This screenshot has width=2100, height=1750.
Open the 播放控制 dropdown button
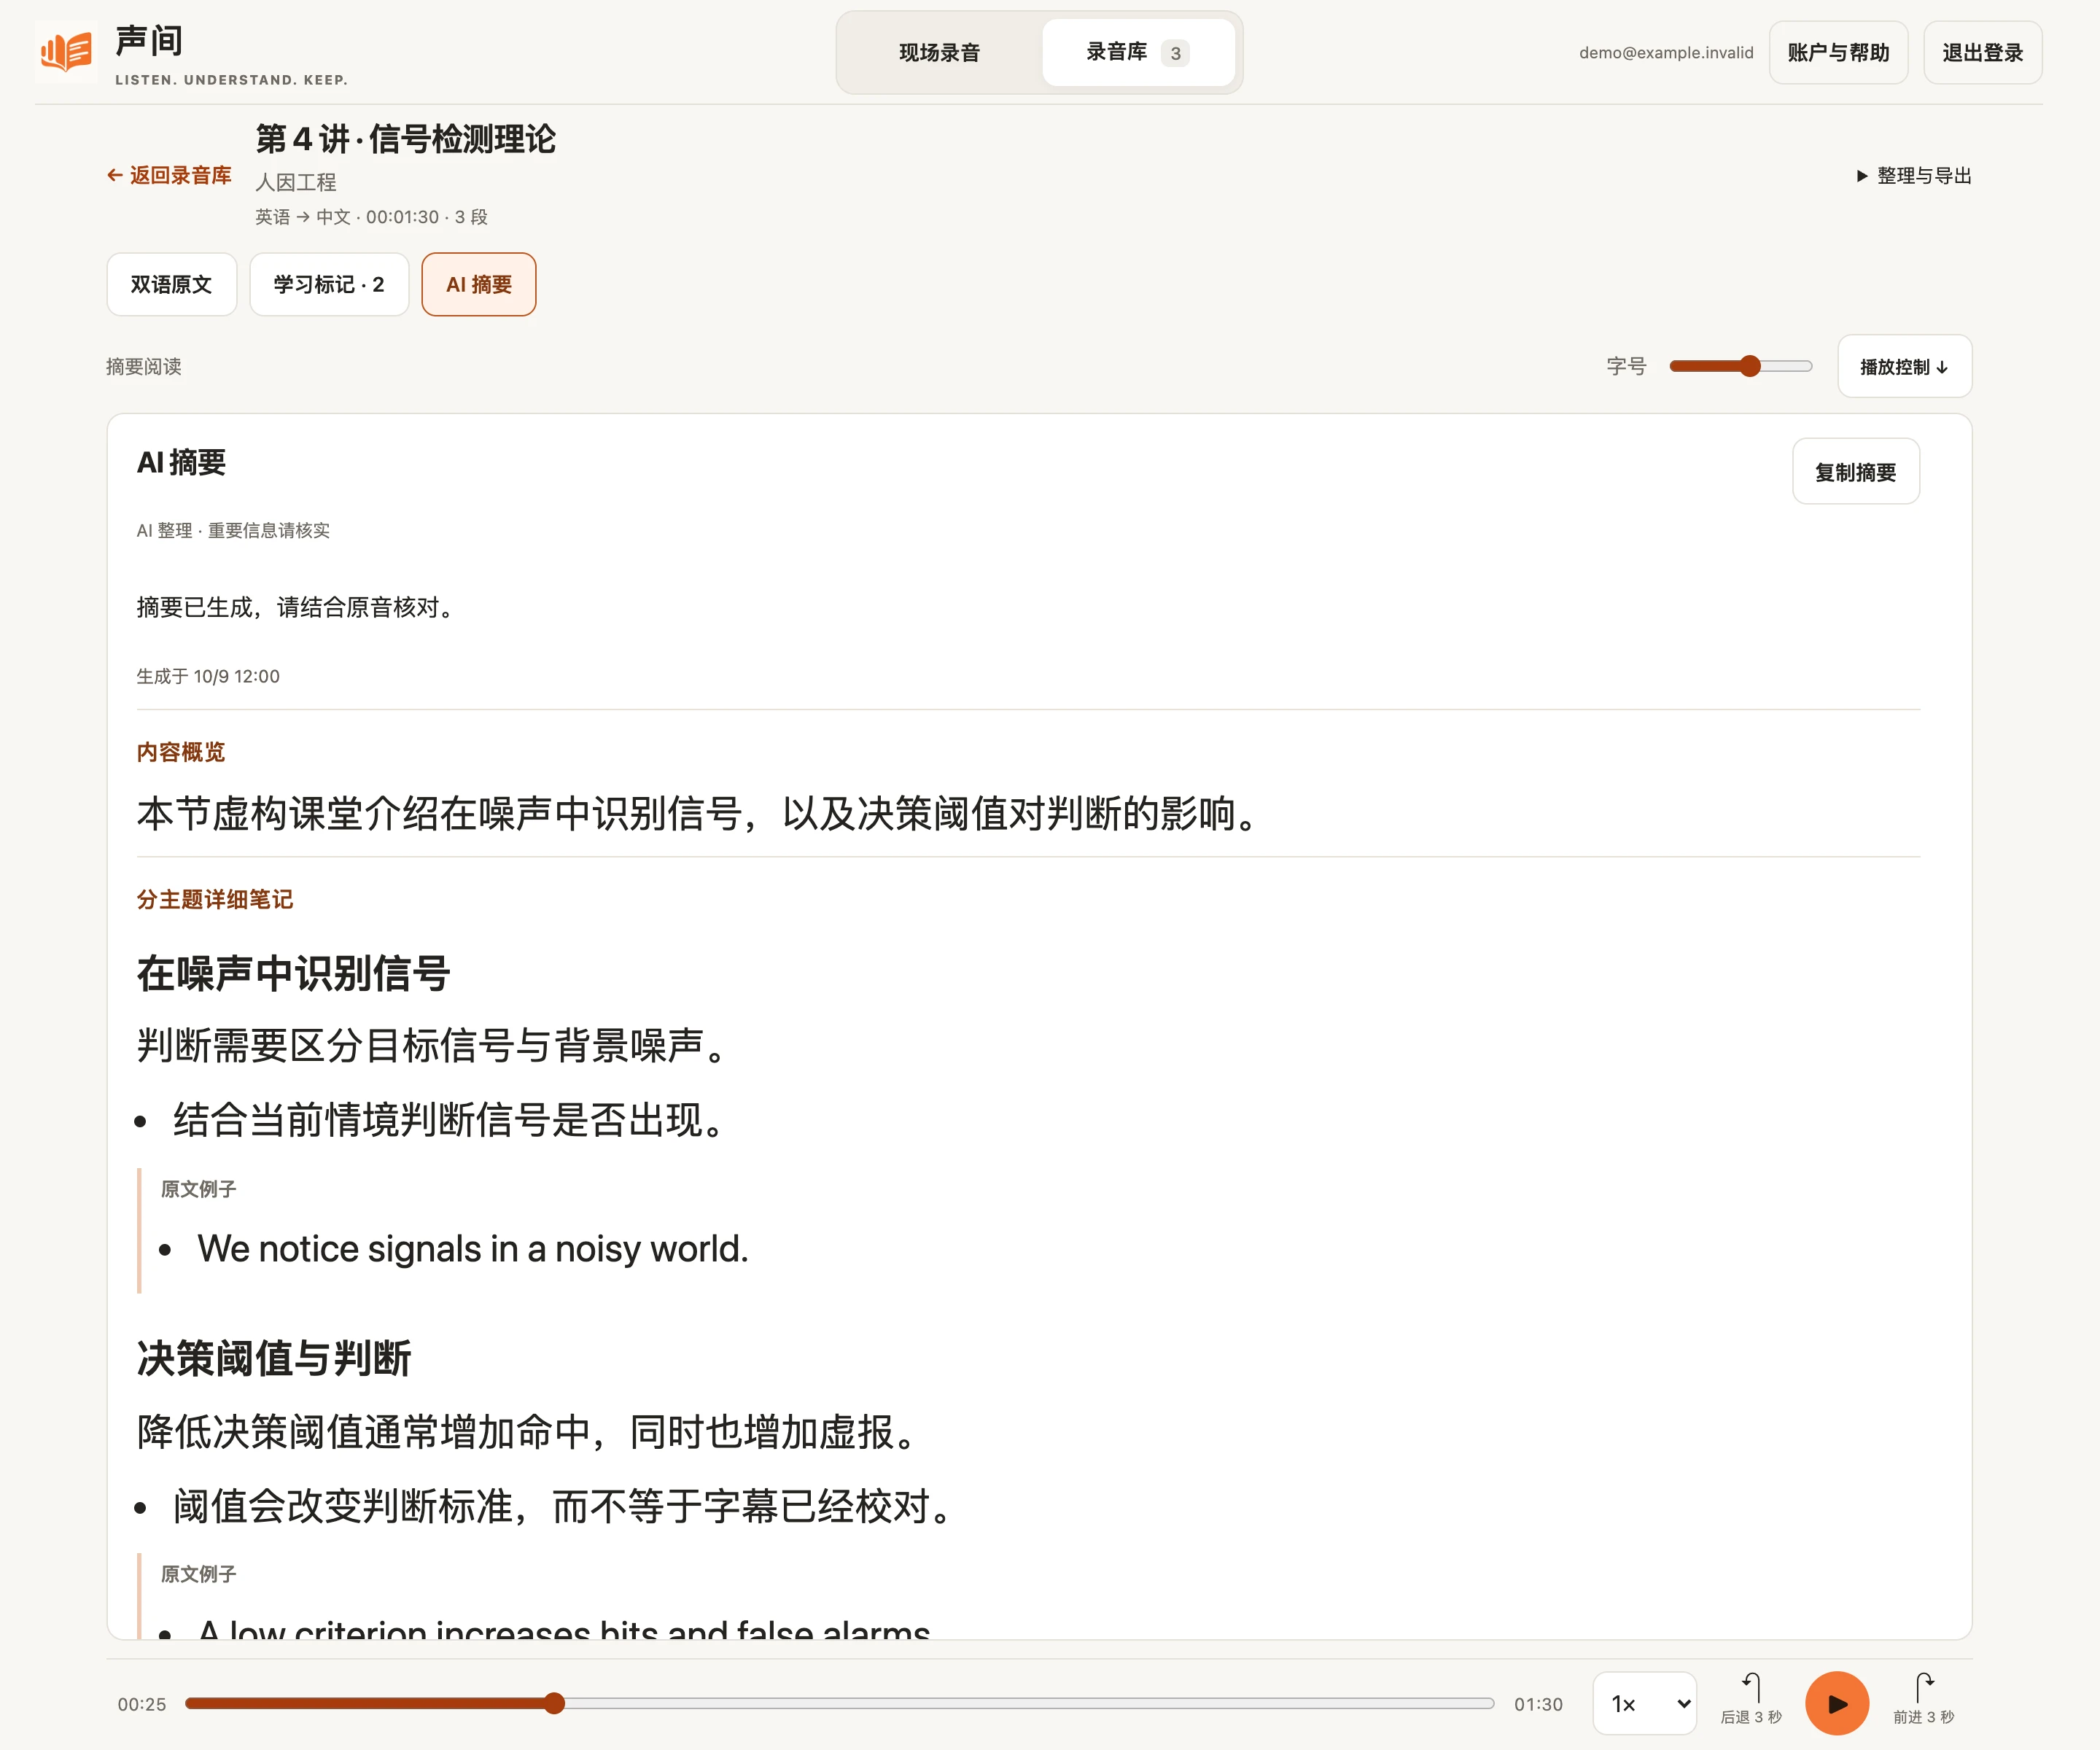(x=1904, y=366)
